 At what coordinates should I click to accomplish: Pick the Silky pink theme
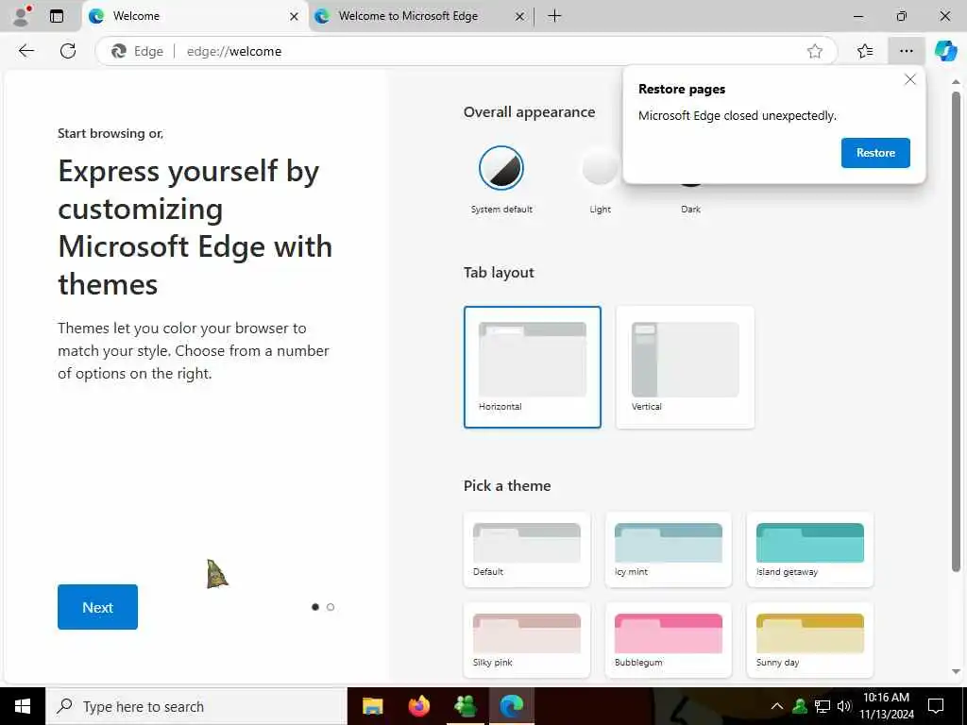[x=527, y=640]
